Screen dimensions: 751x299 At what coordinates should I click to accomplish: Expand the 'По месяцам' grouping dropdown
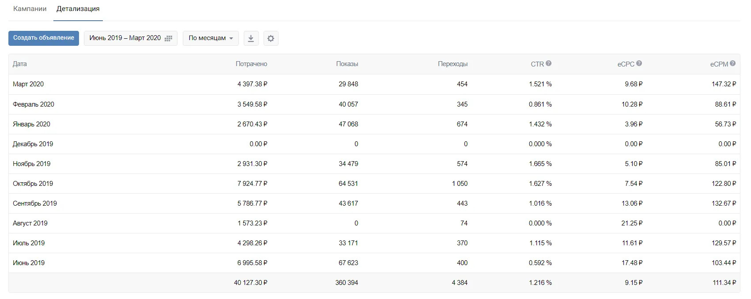click(211, 38)
